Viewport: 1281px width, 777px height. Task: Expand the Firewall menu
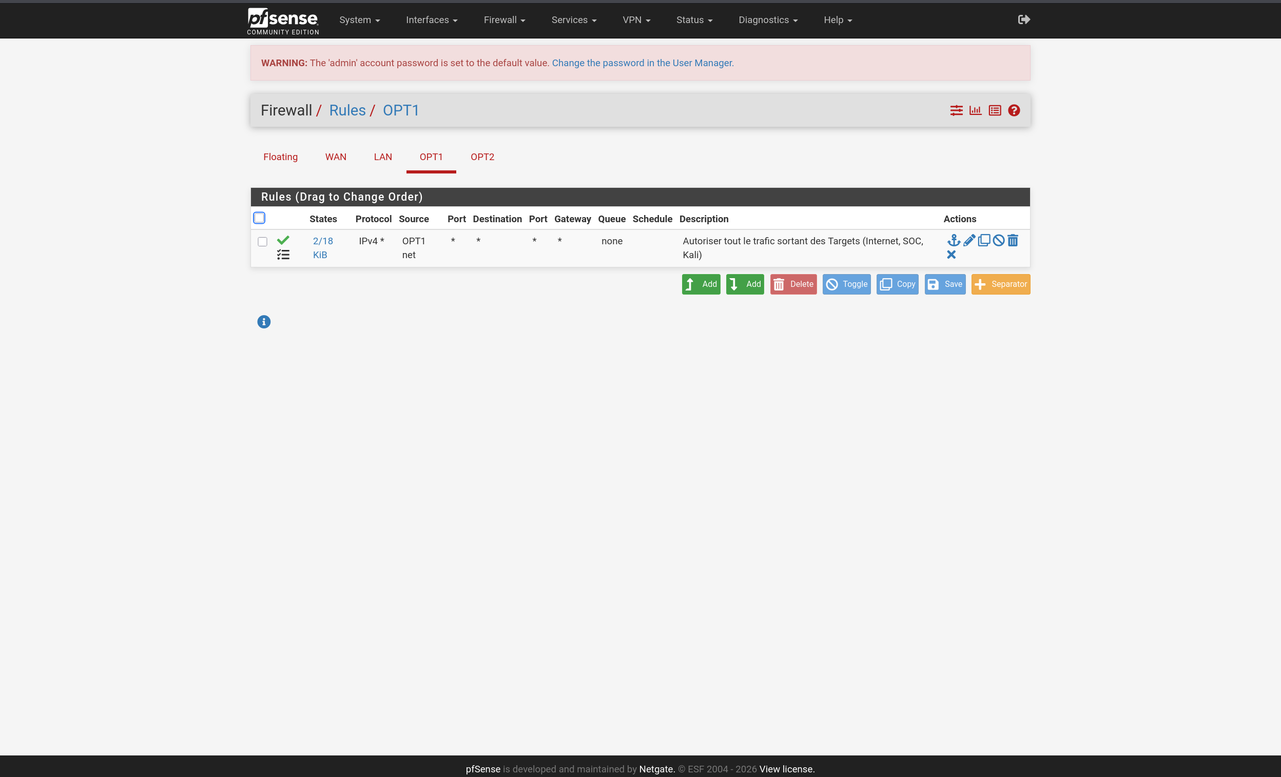pyautogui.click(x=504, y=20)
